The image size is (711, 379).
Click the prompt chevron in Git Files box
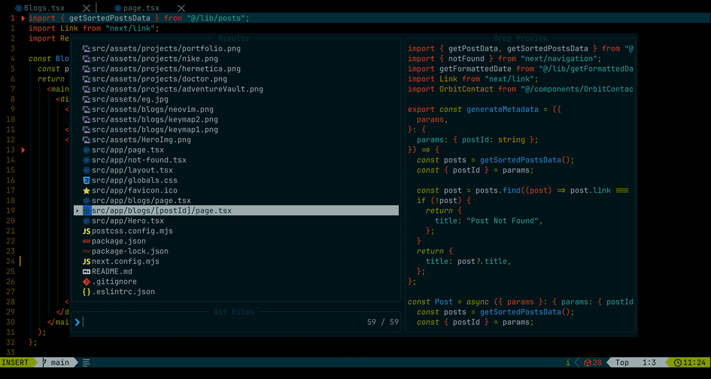pos(78,322)
